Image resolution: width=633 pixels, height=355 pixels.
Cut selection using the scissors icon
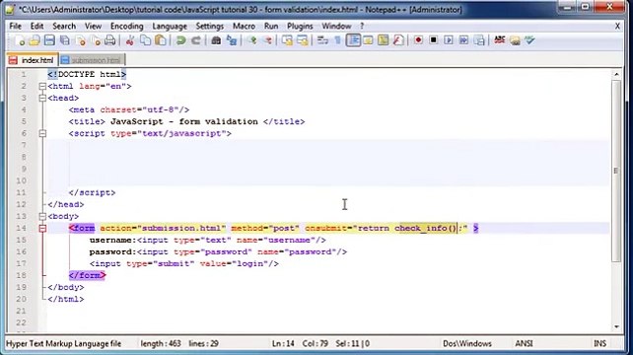tap(130, 40)
